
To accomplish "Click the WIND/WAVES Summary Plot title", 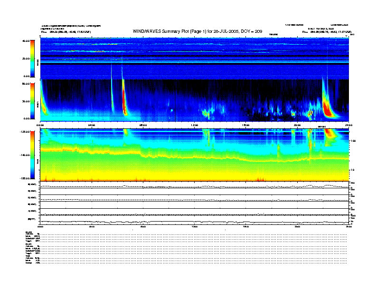I will click(197, 31).
